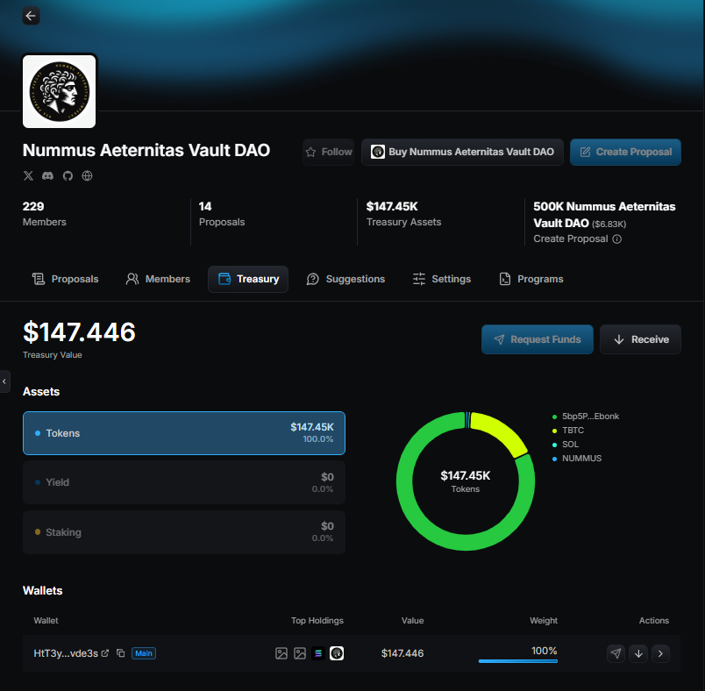Open the Settings tab
This screenshot has width=705, height=691.
442,279
